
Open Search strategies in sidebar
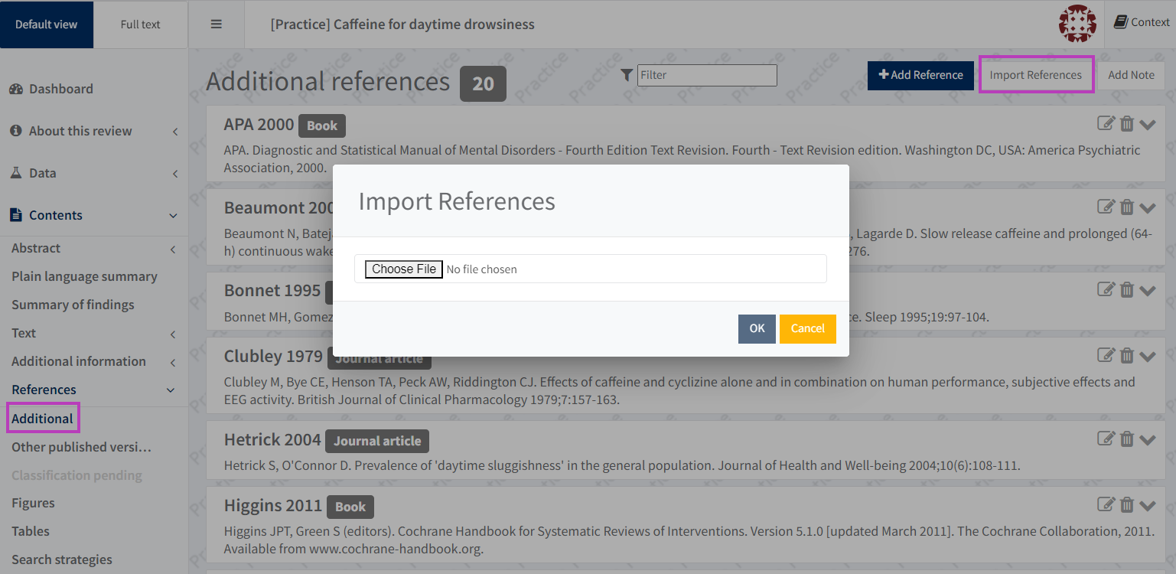62,559
